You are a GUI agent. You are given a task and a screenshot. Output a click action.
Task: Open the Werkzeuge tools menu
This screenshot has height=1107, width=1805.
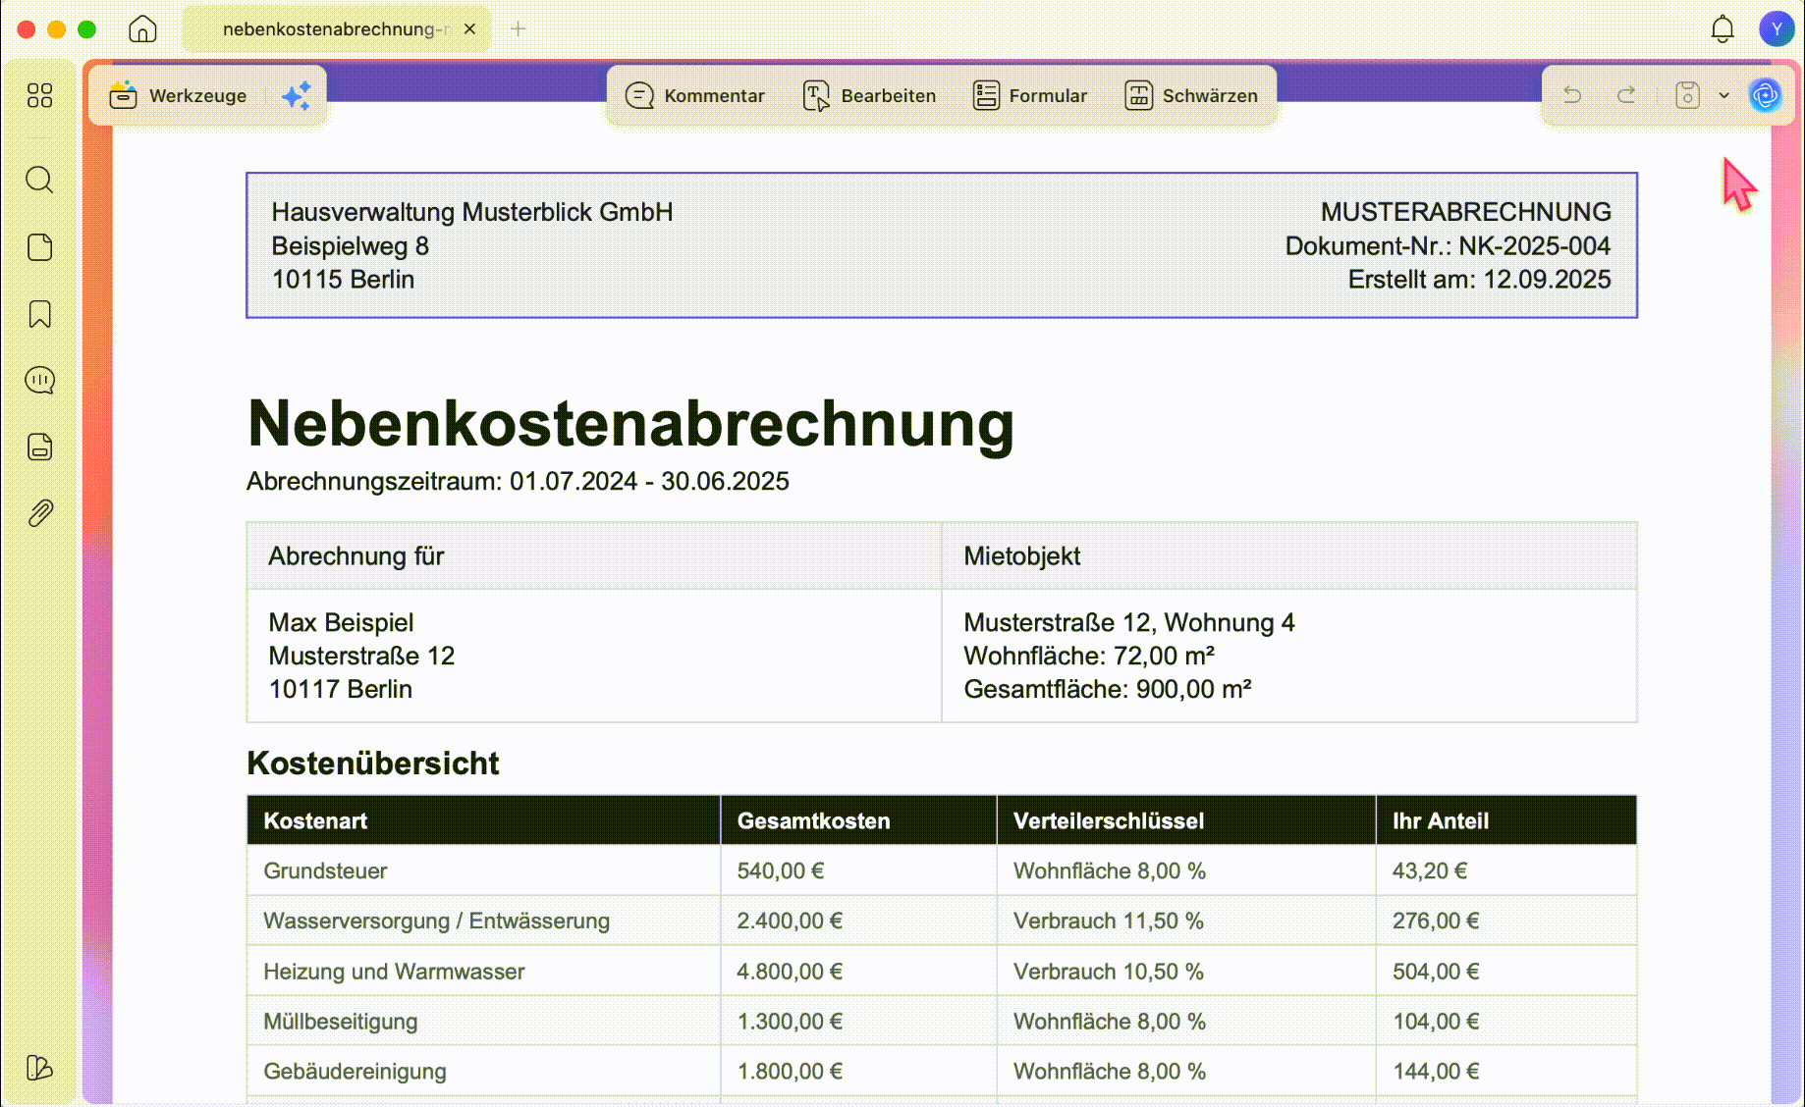click(179, 95)
